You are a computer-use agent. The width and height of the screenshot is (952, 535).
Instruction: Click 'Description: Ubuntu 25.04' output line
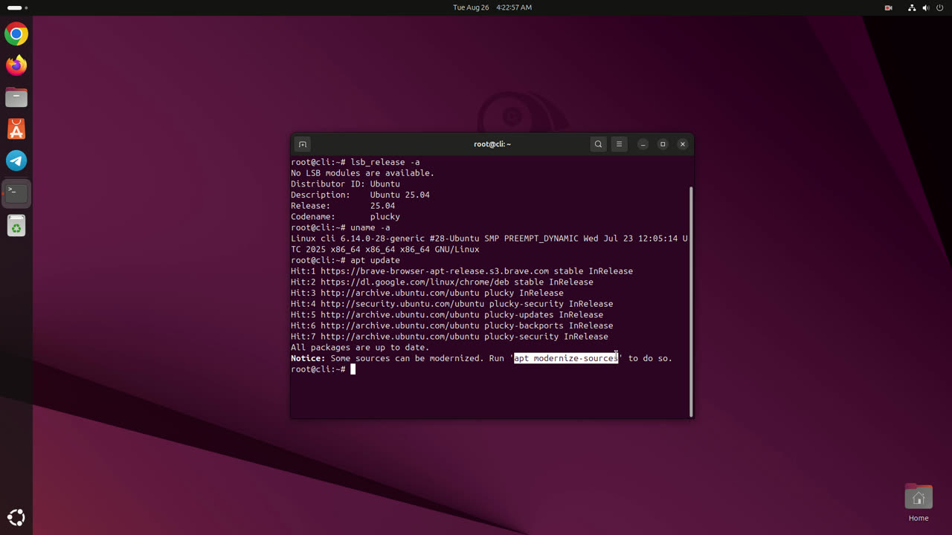point(360,195)
